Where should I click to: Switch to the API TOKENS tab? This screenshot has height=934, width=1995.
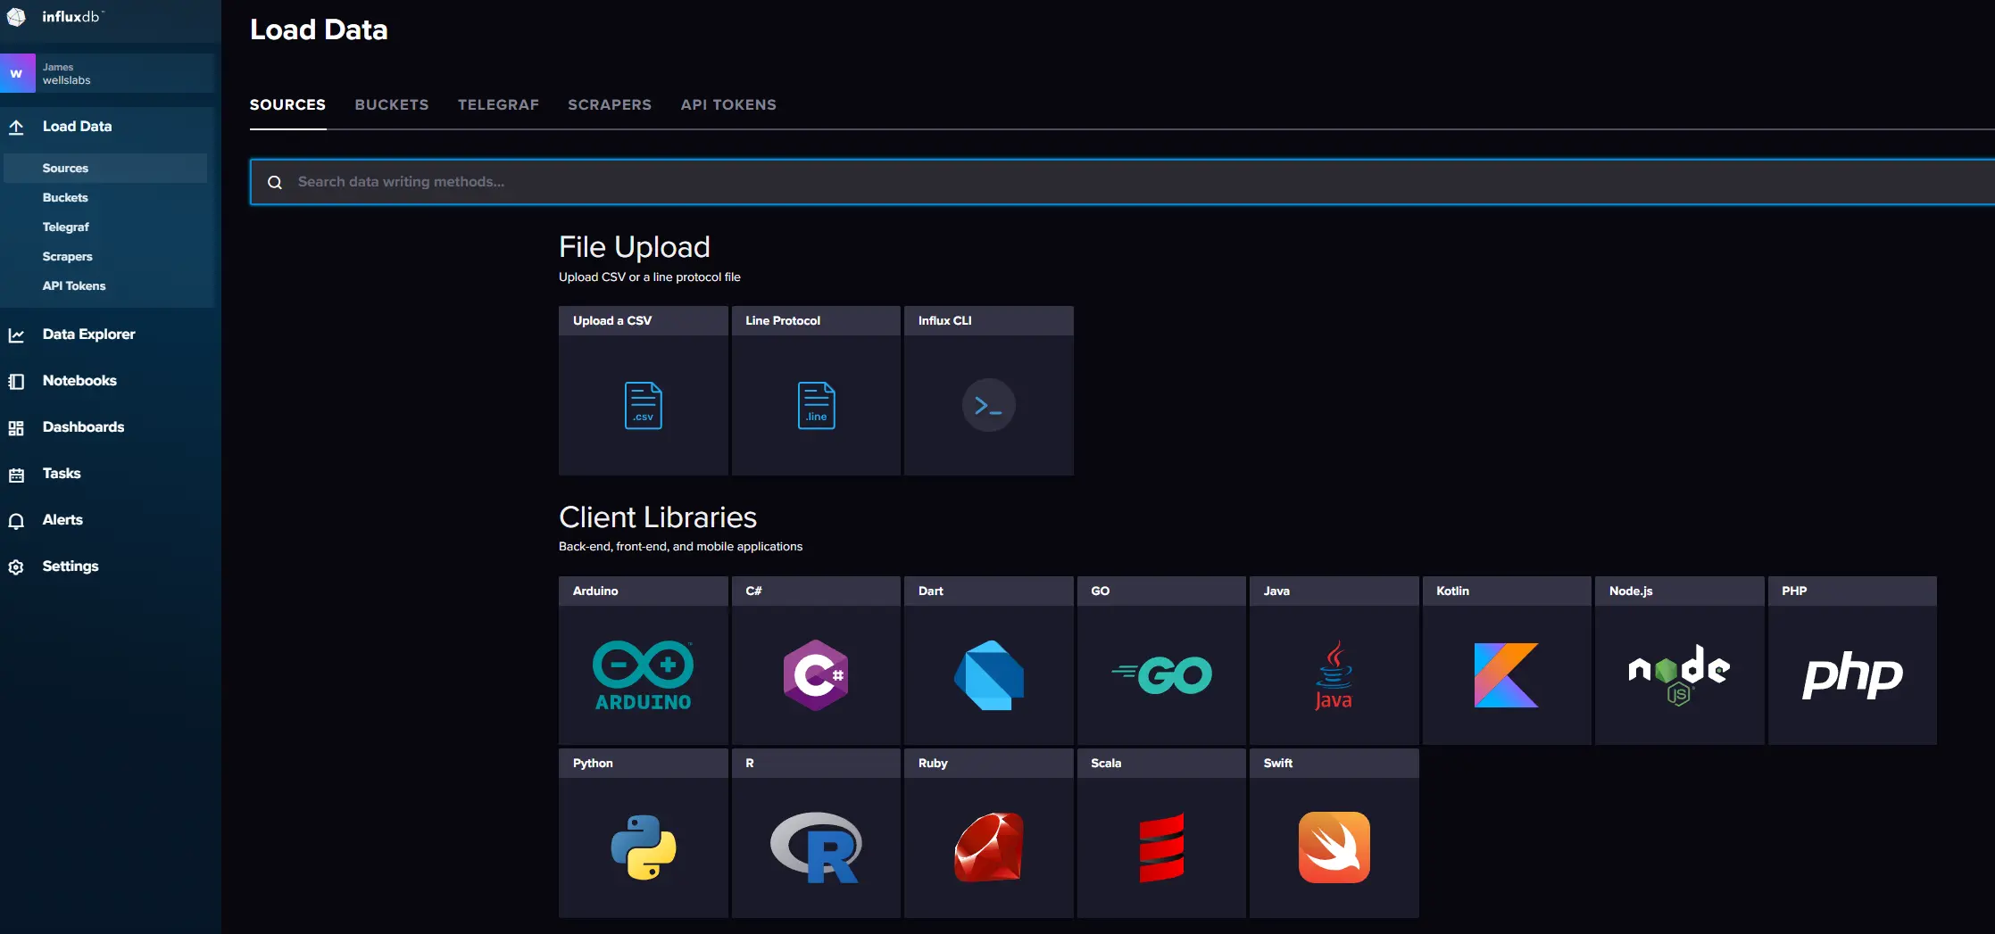728,104
